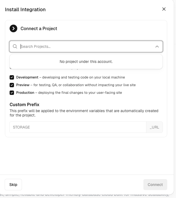This screenshot has height=198, width=176.
Task: Click the bold Preview label text
Action: click(x=23, y=85)
